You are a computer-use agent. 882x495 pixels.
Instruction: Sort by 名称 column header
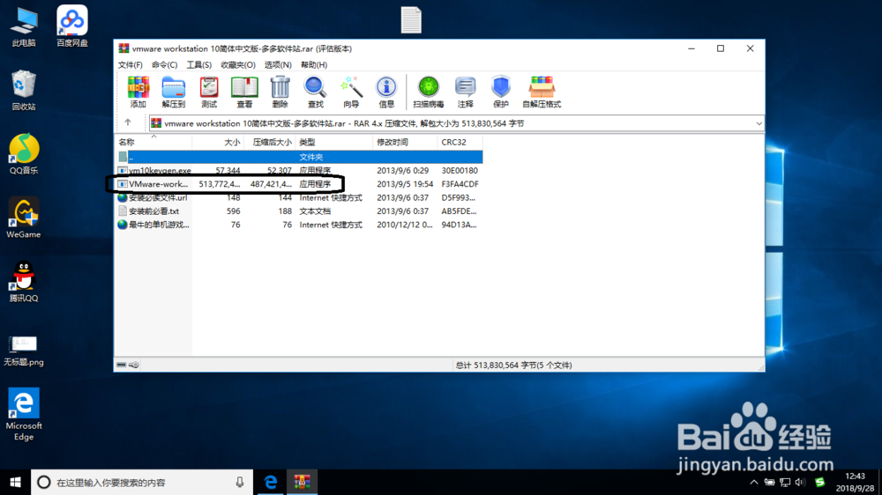click(x=153, y=142)
